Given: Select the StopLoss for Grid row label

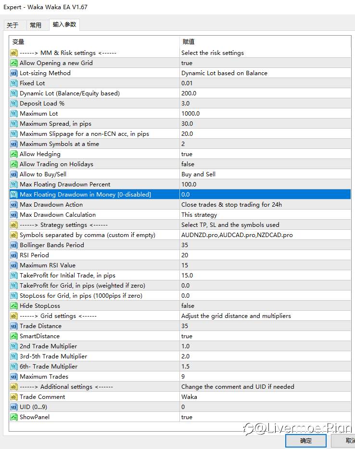Looking at the screenshot, I should tap(81, 296).
